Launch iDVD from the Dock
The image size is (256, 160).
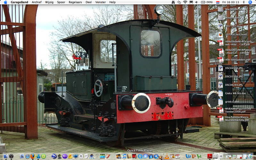156,156
